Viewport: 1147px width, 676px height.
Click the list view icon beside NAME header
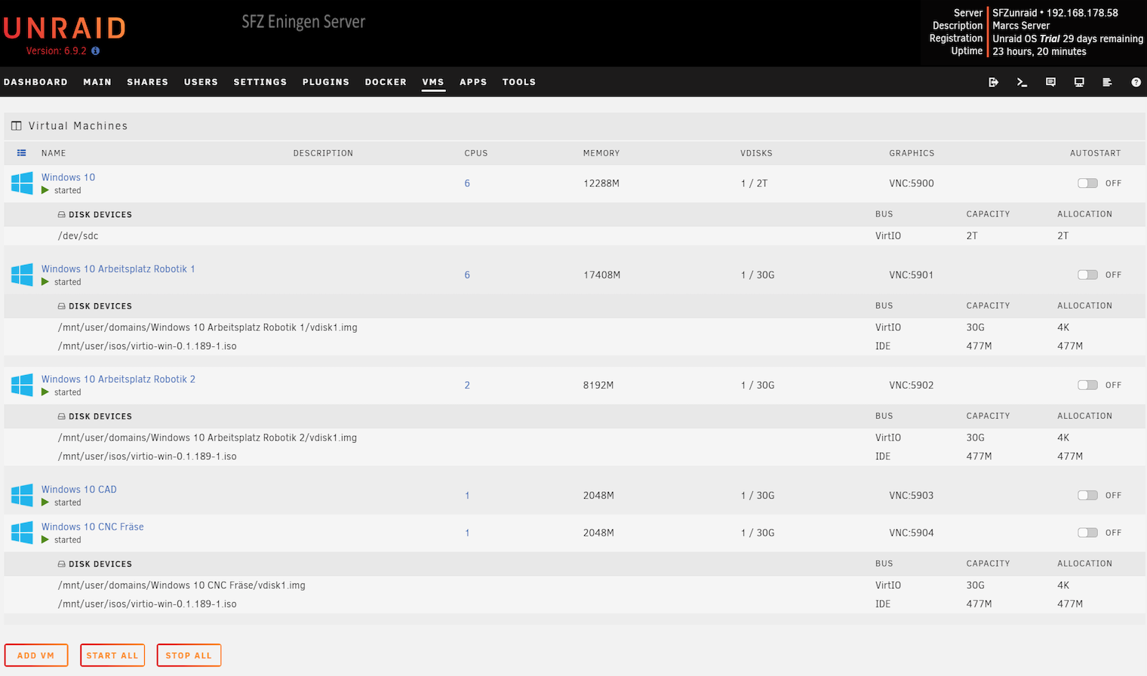[21, 152]
